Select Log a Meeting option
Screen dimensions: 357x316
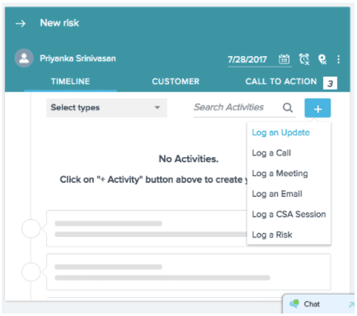point(279,174)
